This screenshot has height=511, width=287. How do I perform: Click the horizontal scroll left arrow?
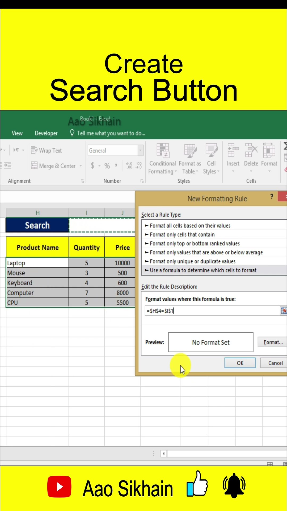click(164, 453)
